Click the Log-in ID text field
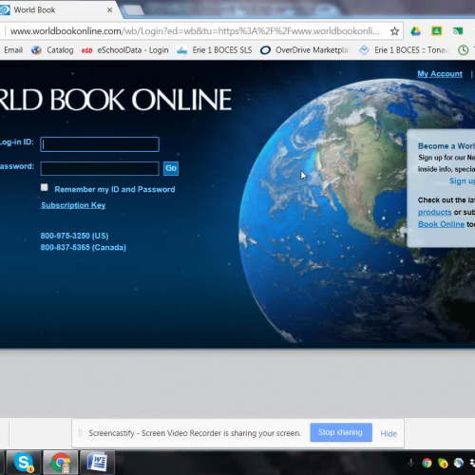 pos(100,144)
